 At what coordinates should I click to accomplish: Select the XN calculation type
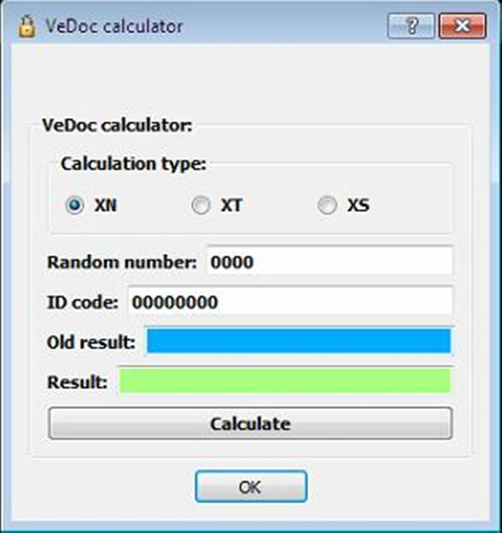point(75,206)
